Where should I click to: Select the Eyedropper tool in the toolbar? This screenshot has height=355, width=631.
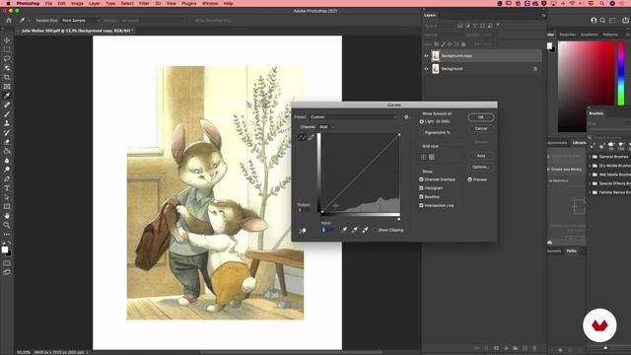tap(7, 96)
